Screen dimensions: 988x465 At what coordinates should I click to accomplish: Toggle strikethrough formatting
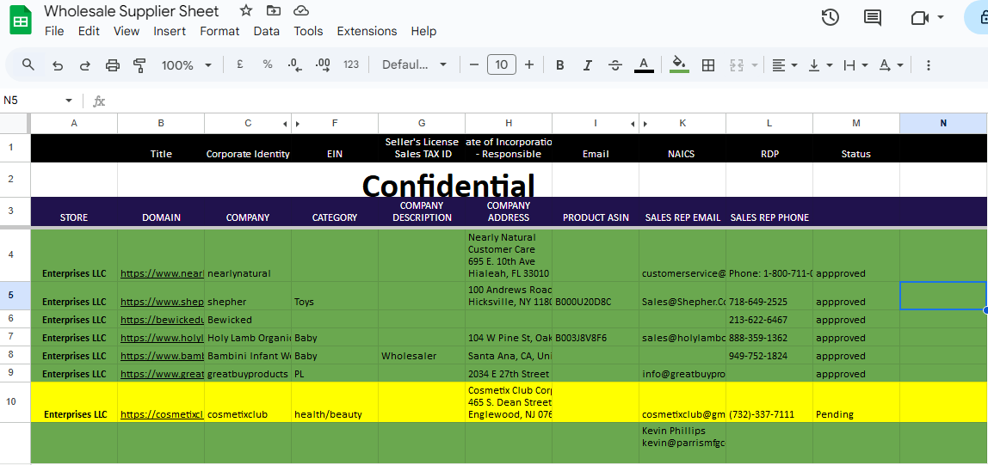(x=615, y=64)
